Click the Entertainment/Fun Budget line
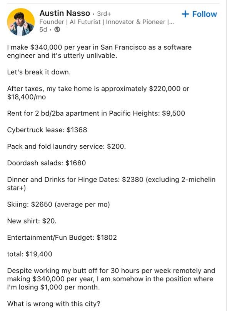Image resolution: width=227 pixels, height=311 pixels. 62,237
